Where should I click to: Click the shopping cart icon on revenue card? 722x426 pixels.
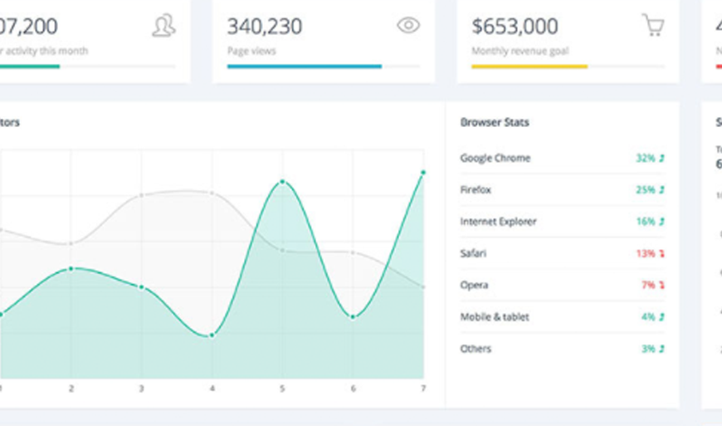tap(653, 25)
